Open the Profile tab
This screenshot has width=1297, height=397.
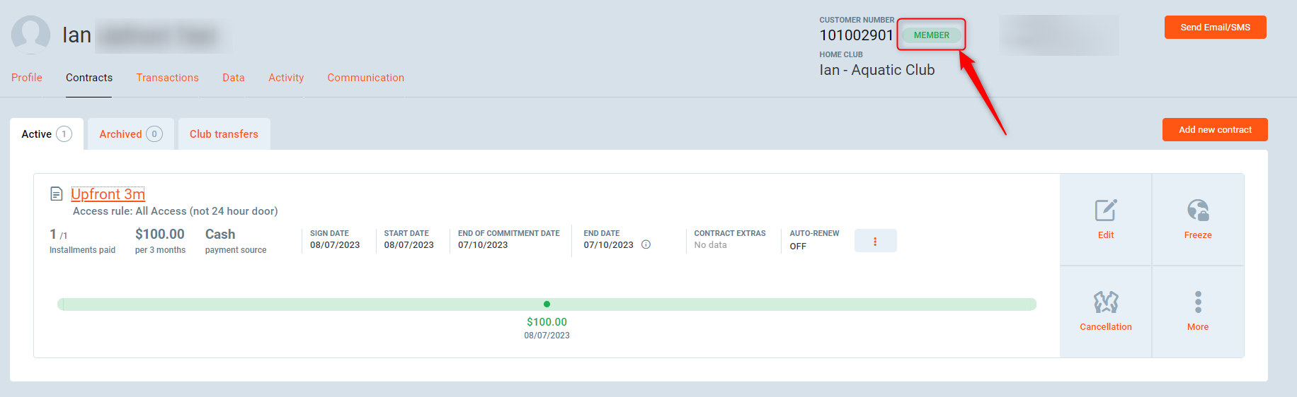(x=27, y=78)
